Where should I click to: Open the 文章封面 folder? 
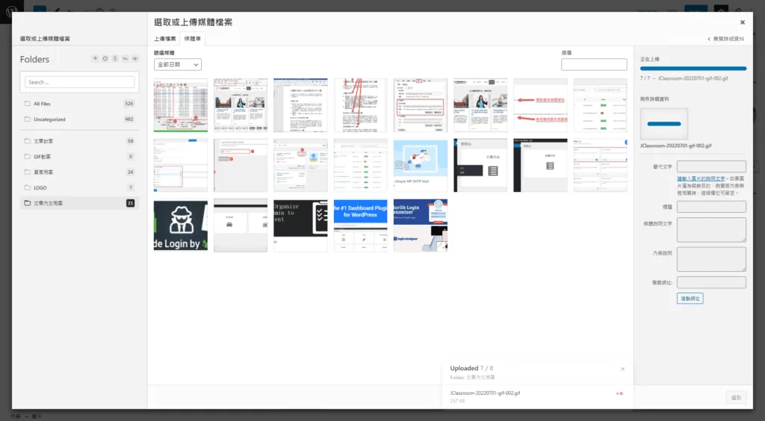(x=79, y=141)
